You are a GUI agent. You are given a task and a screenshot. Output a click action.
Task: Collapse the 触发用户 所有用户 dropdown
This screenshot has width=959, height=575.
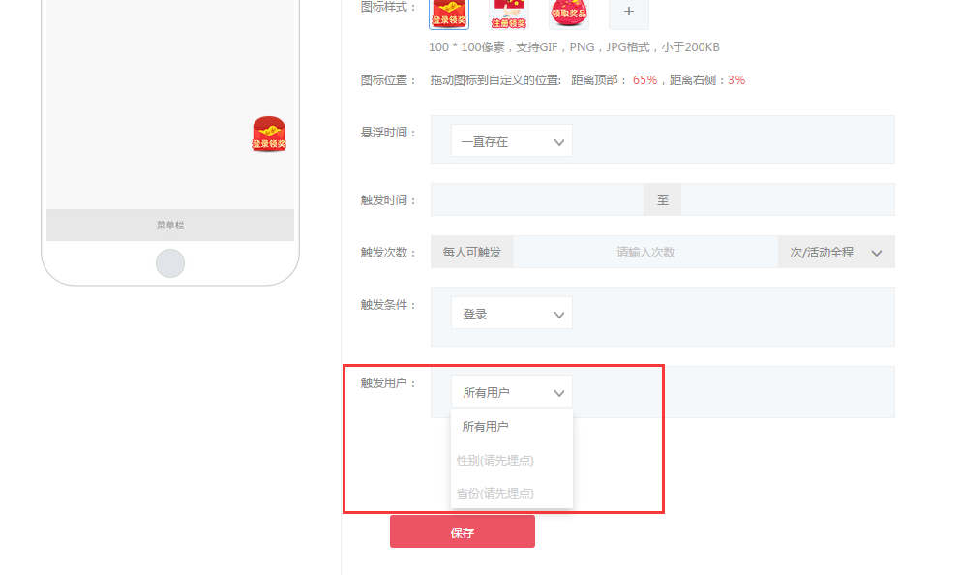[511, 391]
